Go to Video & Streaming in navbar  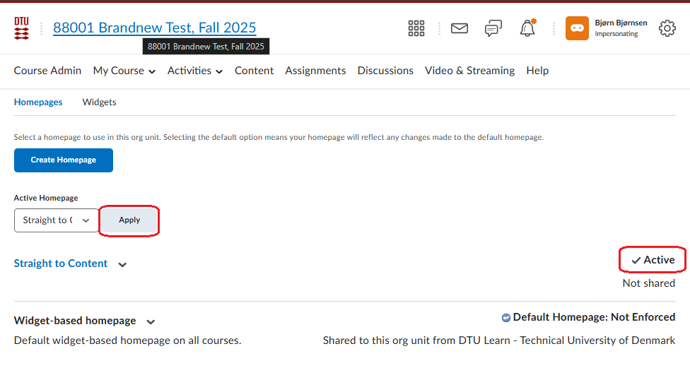point(469,71)
